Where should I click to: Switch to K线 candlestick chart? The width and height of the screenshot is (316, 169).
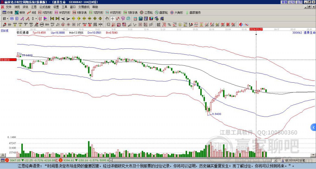(32, 12)
